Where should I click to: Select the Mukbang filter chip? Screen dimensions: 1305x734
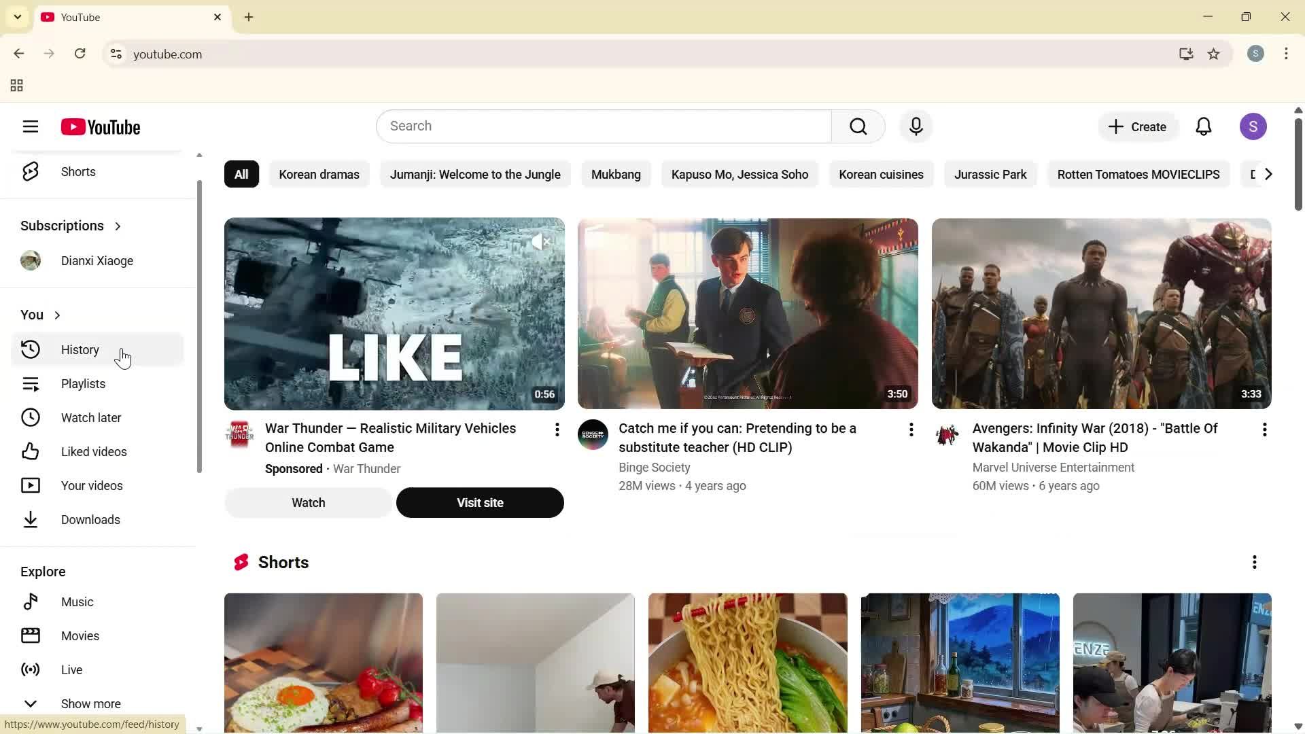[616, 174]
